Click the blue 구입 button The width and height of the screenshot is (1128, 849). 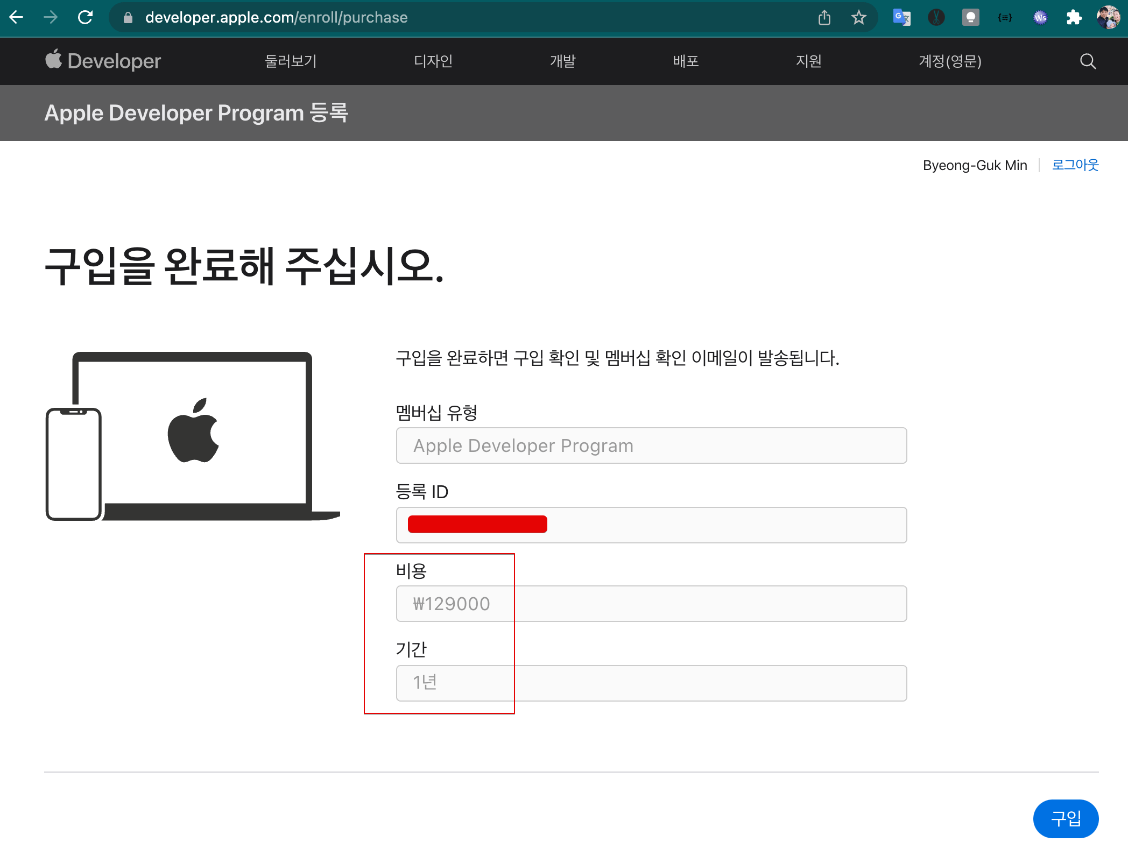[1066, 818]
